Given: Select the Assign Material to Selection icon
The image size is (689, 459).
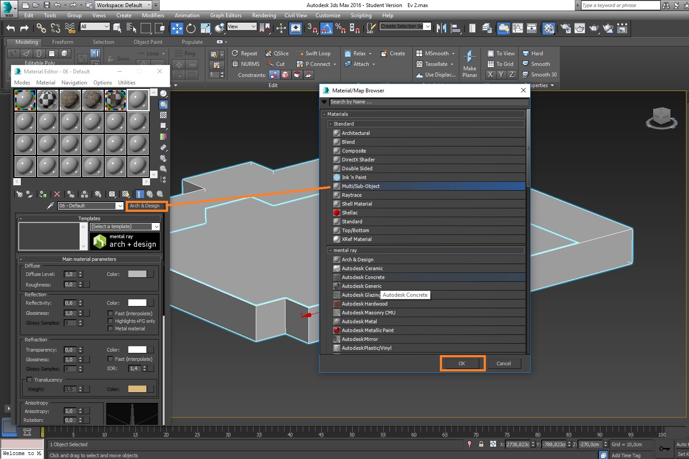Looking at the screenshot, I should pos(42,195).
